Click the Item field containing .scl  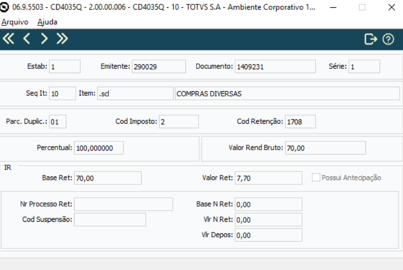[135, 94]
